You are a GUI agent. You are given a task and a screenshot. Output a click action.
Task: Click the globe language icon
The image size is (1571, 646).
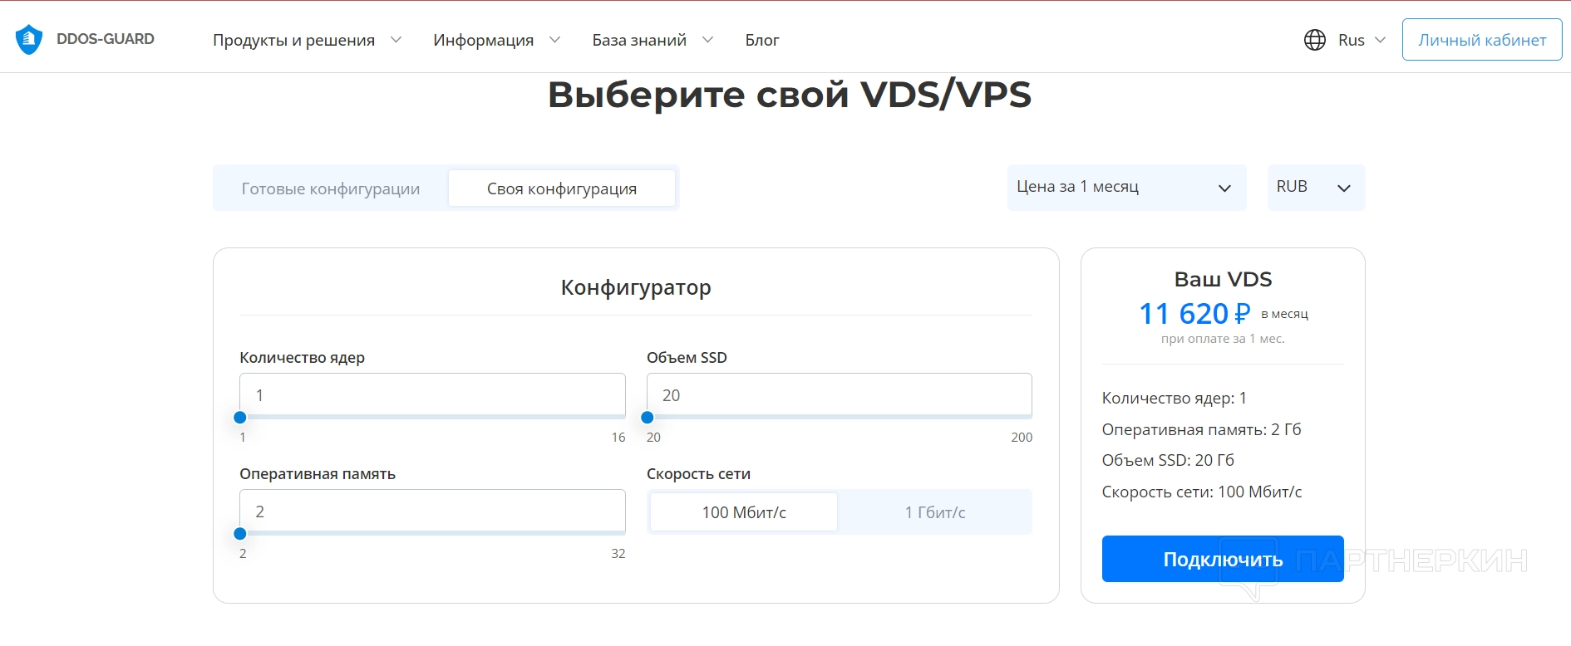coord(1315,40)
